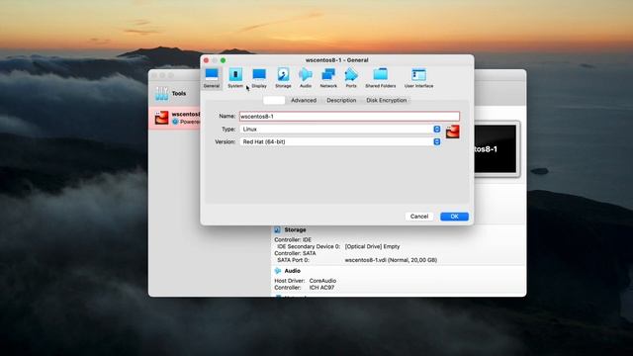
Task: Click the Name field containing wscentos8-1
Action: (x=349, y=117)
